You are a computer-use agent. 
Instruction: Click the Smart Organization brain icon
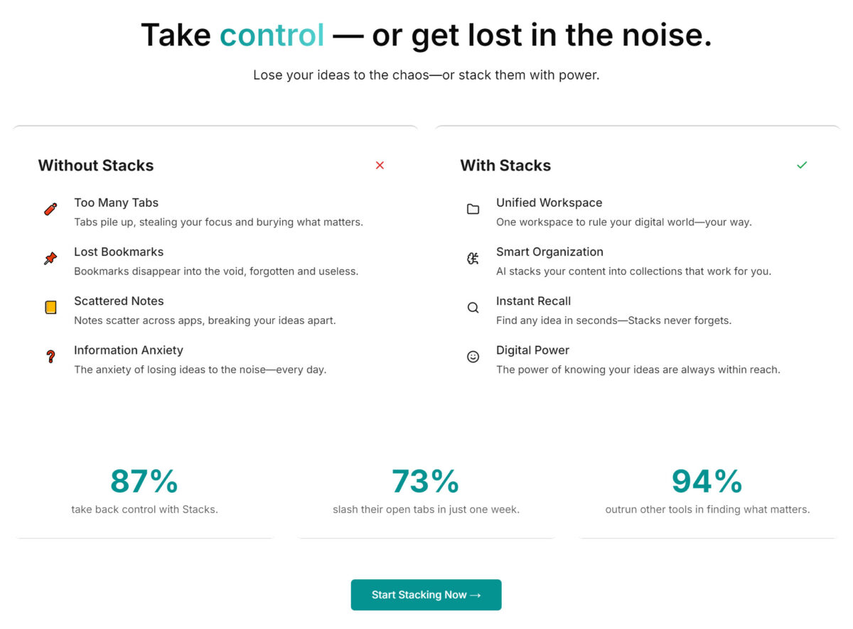pyautogui.click(x=473, y=259)
